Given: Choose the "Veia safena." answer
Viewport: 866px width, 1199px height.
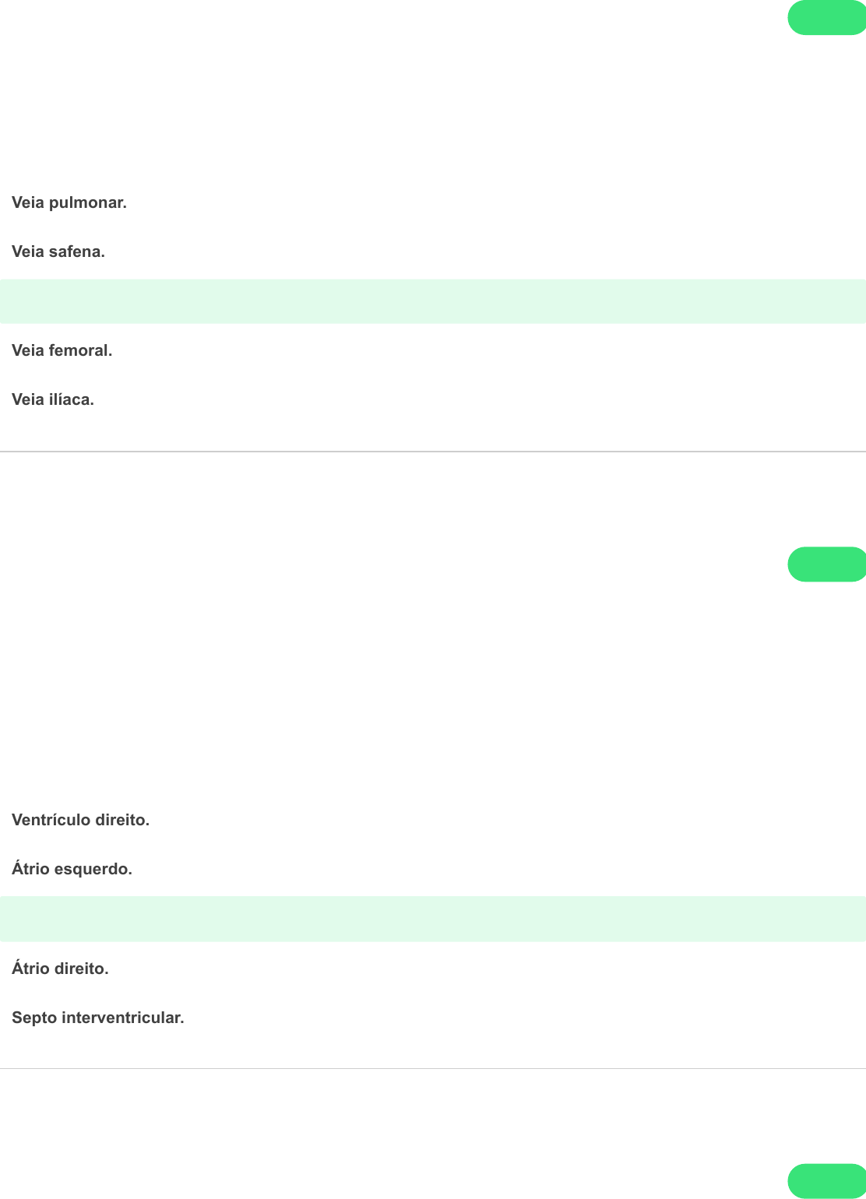Looking at the screenshot, I should click(58, 252).
